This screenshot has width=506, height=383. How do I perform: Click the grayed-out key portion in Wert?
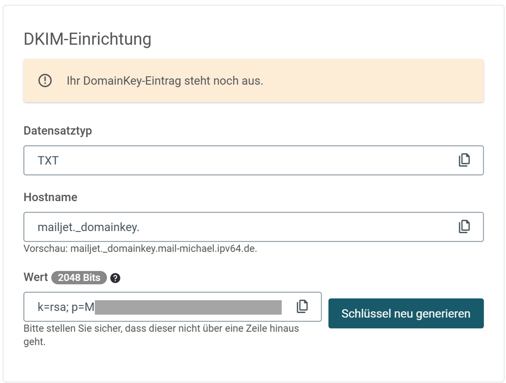(188, 307)
